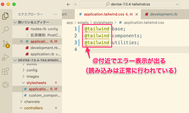This screenshot has height=113, width=189.
Task: Switch to the partially hidden 'ort' tab
Action: pos(68,14)
